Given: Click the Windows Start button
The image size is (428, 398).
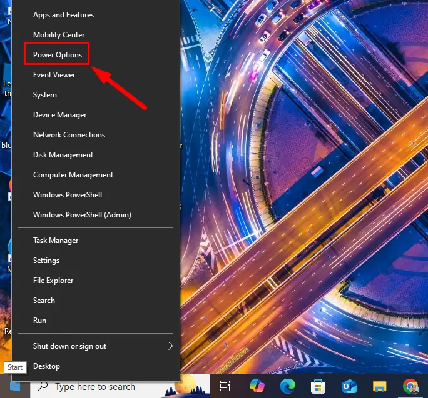Looking at the screenshot, I should click(x=15, y=386).
